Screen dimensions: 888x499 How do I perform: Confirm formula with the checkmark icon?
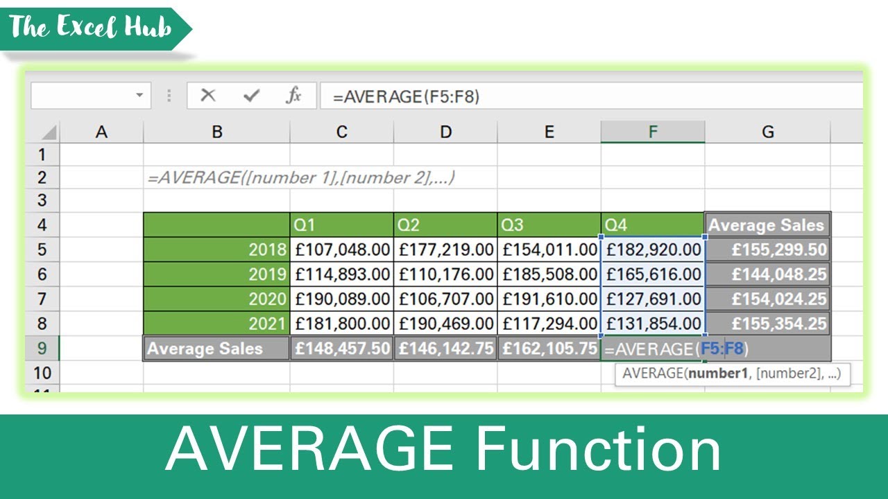pyautogui.click(x=251, y=96)
